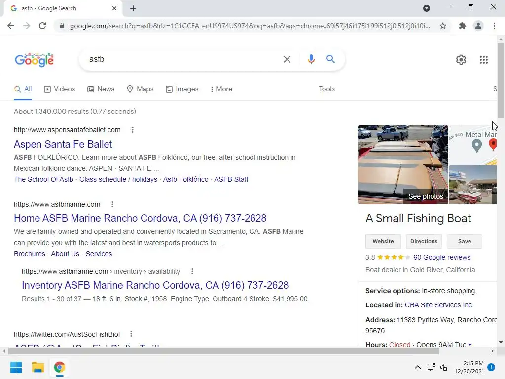Screen dimensions: 505x379
Task: Open Home ASFB Marine Rancho Cordova result
Action: tap(140, 218)
